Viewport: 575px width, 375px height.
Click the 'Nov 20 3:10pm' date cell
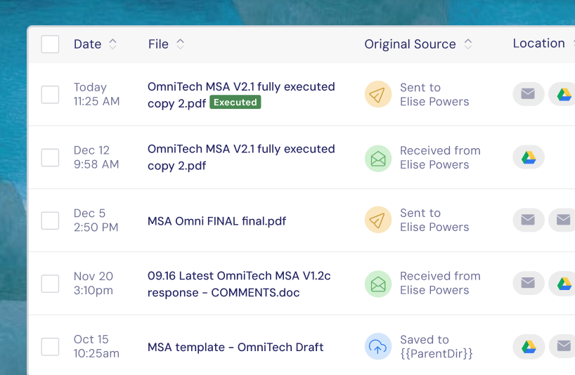click(x=93, y=283)
